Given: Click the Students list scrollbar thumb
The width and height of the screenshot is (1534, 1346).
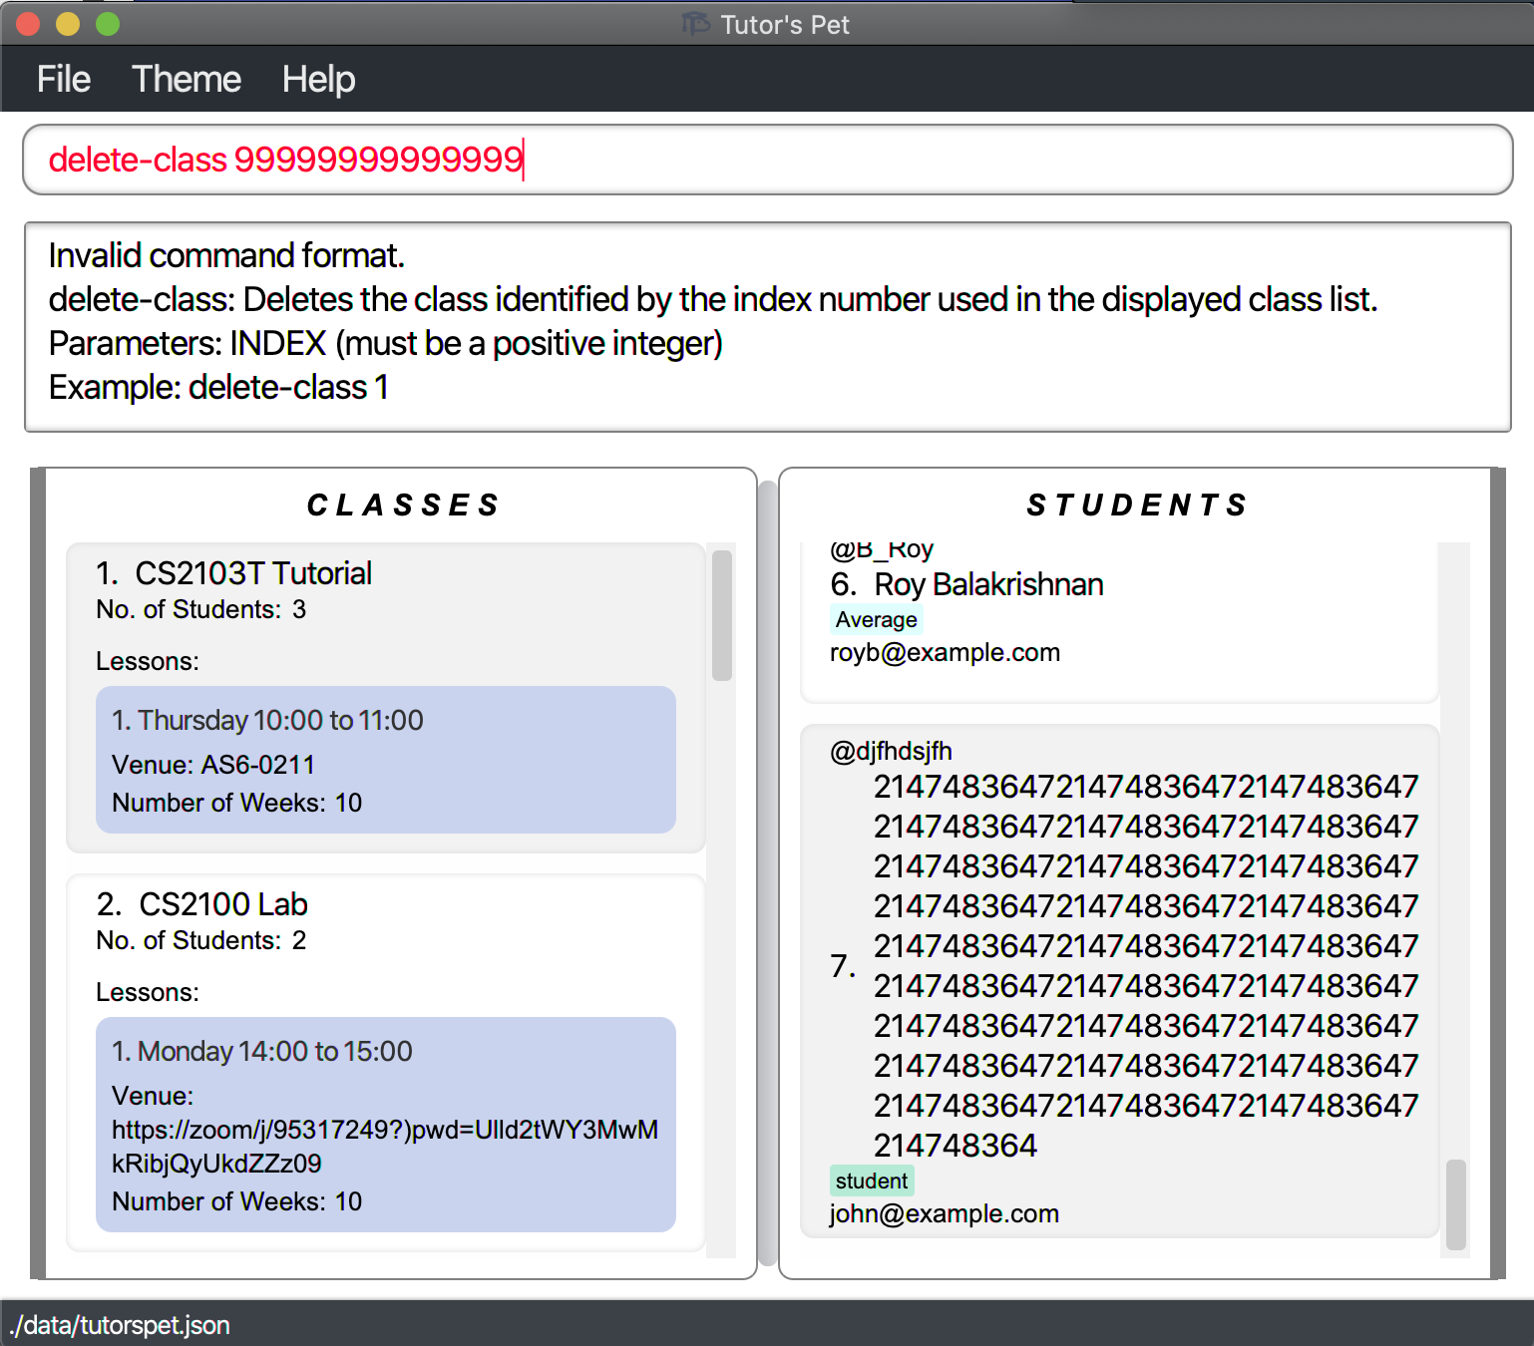Looking at the screenshot, I should click(x=1456, y=1203).
